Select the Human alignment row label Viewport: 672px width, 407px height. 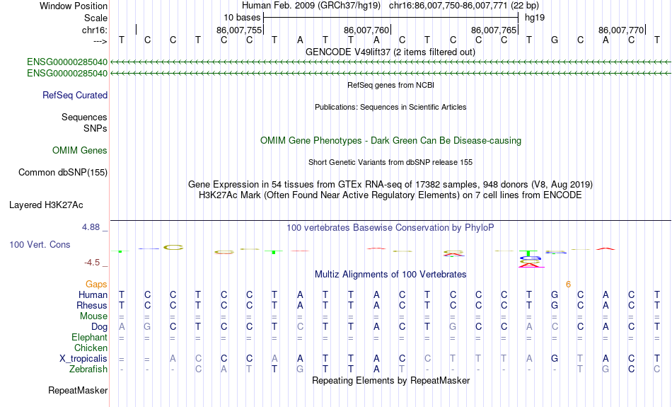93,295
